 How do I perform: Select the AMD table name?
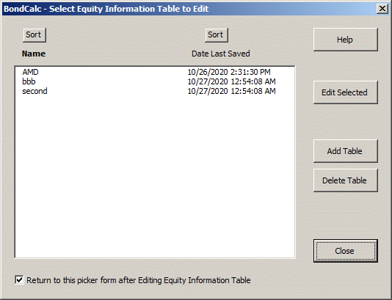(30, 72)
